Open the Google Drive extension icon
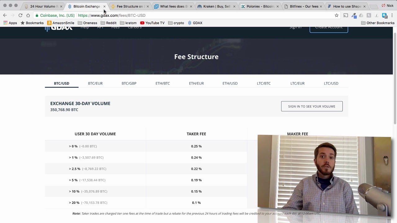Image resolution: width=397 pixels, height=223 pixels. tap(361, 15)
